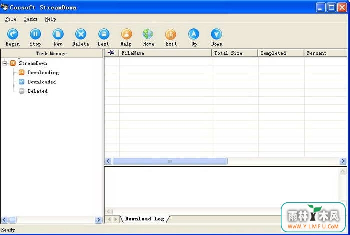Click the orange Downloading folder icon
This screenshot has width=350, height=235.
(22, 73)
